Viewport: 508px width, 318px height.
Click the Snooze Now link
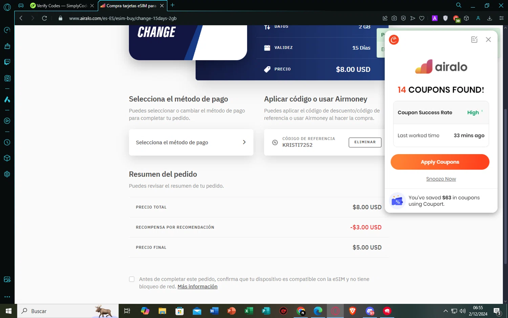pyautogui.click(x=441, y=179)
